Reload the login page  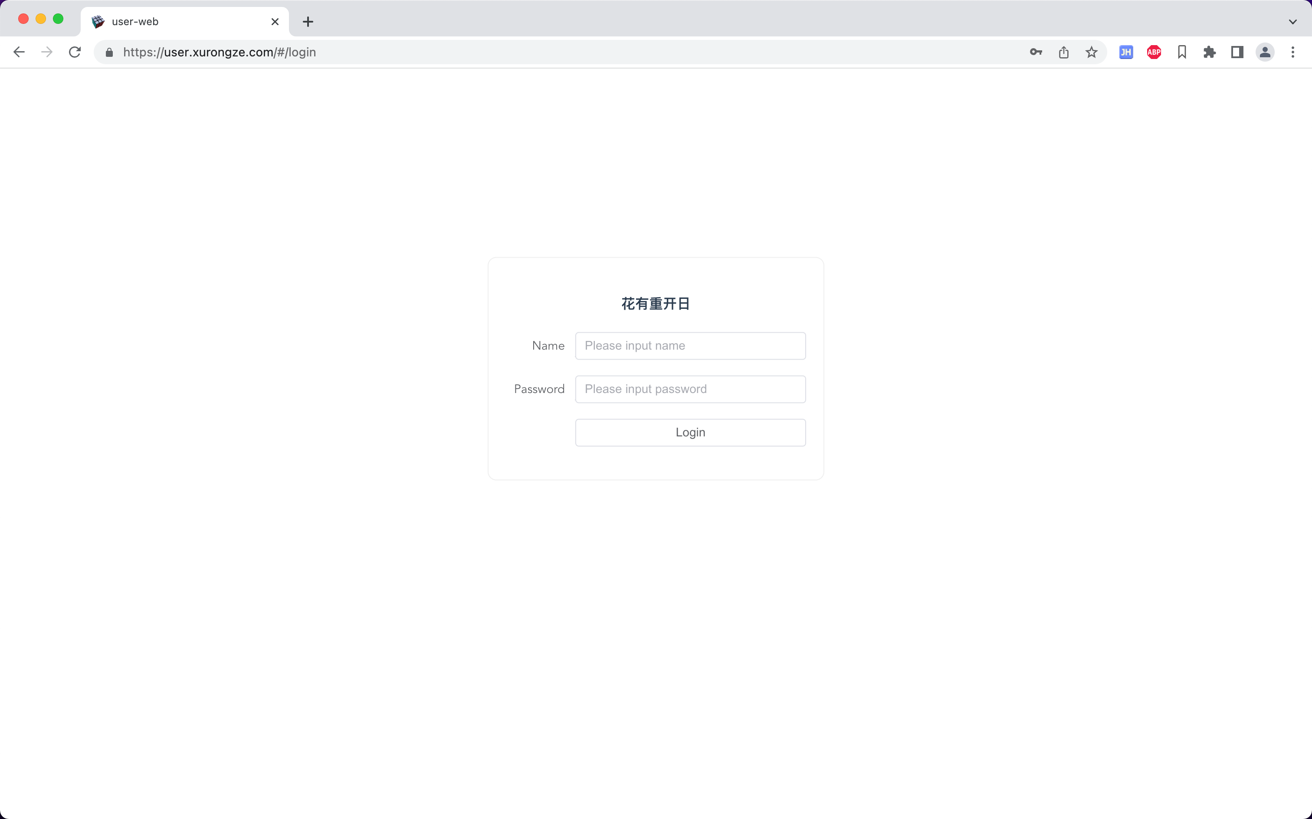pos(75,52)
